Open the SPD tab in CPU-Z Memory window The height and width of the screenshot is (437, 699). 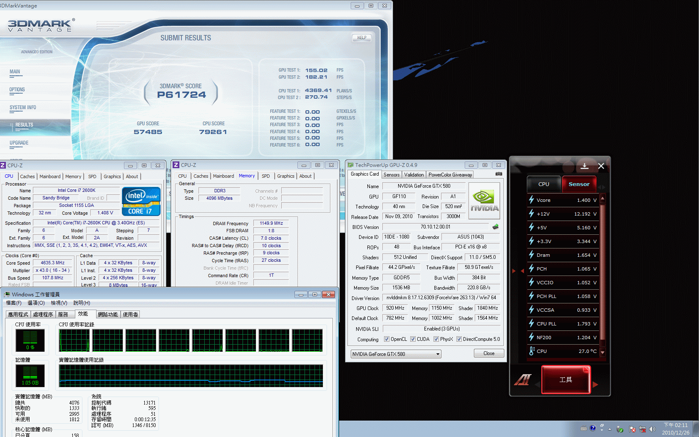click(266, 176)
